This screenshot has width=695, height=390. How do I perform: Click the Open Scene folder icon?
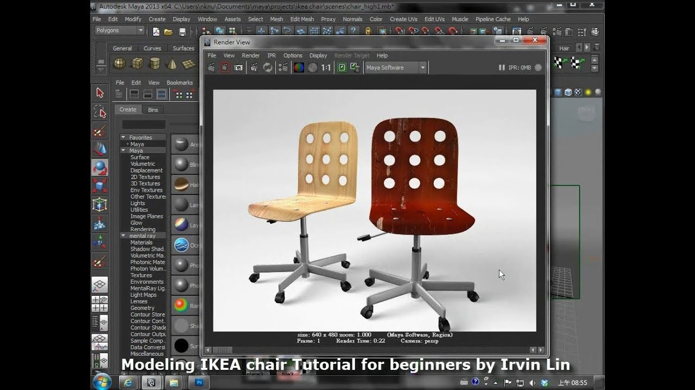coord(168,31)
